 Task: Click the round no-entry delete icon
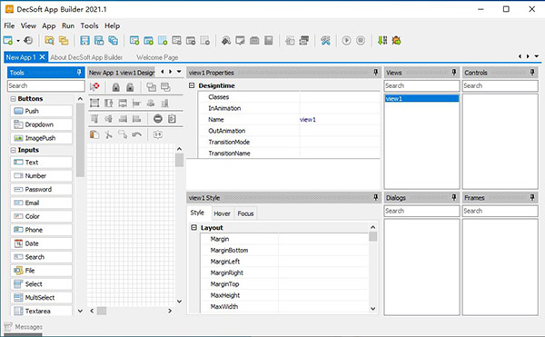pos(158,119)
